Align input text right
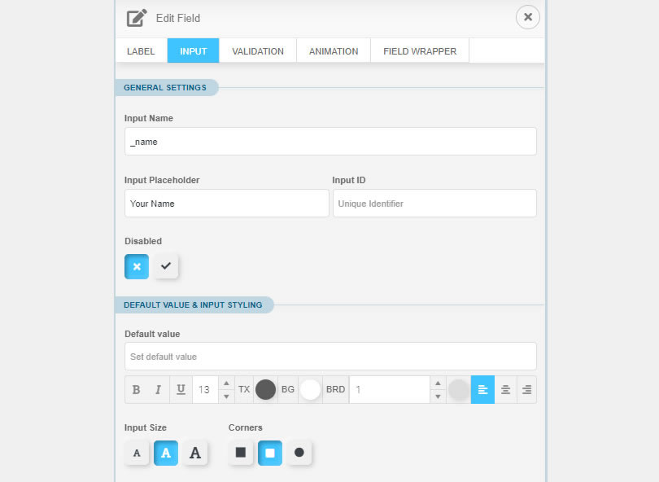659x482 pixels. click(526, 389)
